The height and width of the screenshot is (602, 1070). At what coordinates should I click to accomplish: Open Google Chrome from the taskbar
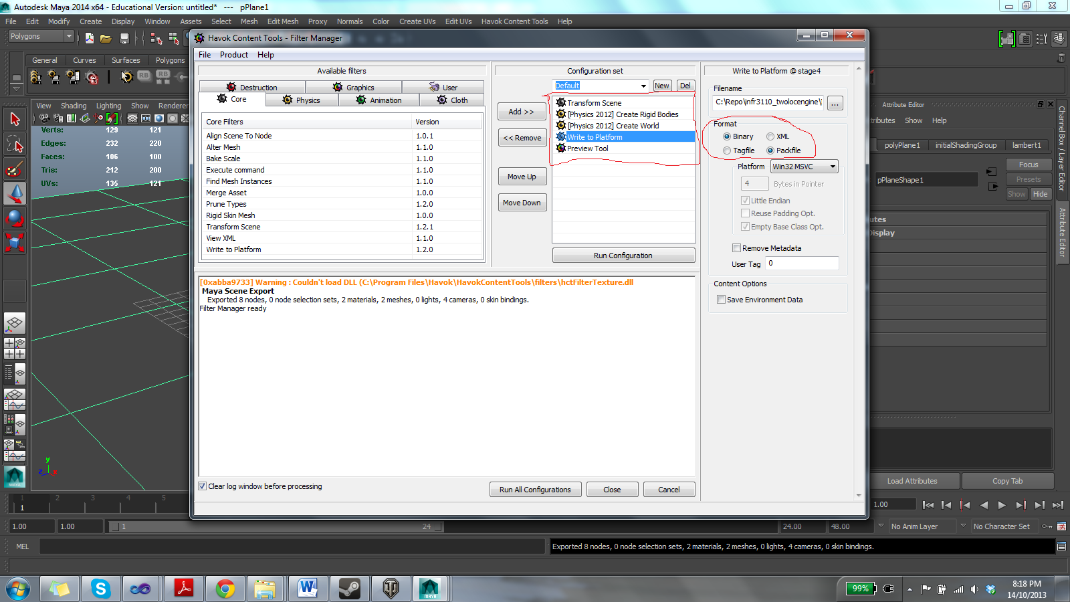(225, 589)
